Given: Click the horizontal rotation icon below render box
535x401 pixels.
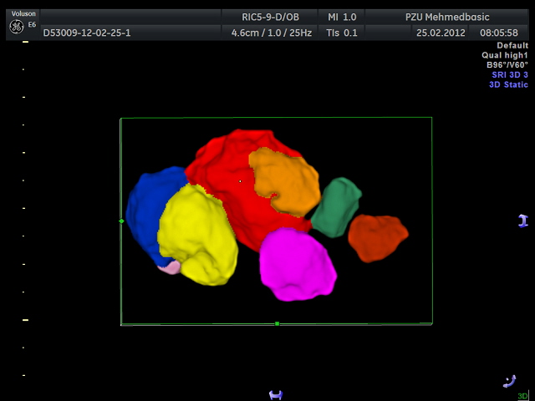Looking at the screenshot, I should tap(276, 394).
